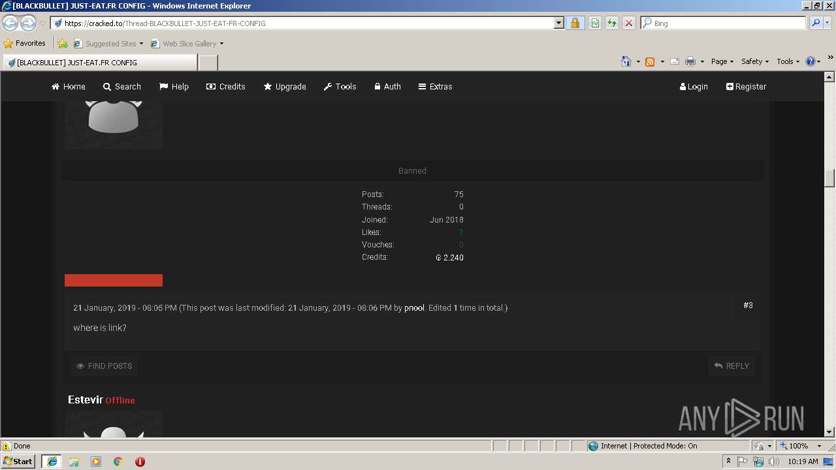The width and height of the screenshot is (836, 470).
Task: Open the IE Home page icon
Action: (x=626, y=61)
